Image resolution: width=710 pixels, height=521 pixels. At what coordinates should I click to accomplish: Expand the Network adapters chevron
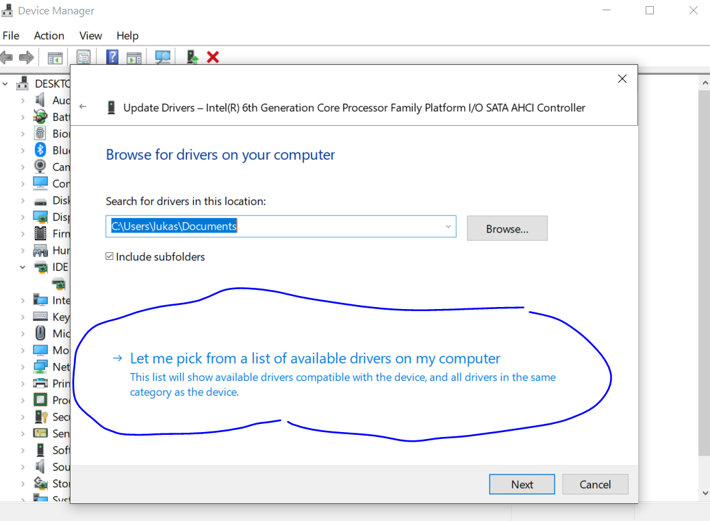click(x=23, y=366)
